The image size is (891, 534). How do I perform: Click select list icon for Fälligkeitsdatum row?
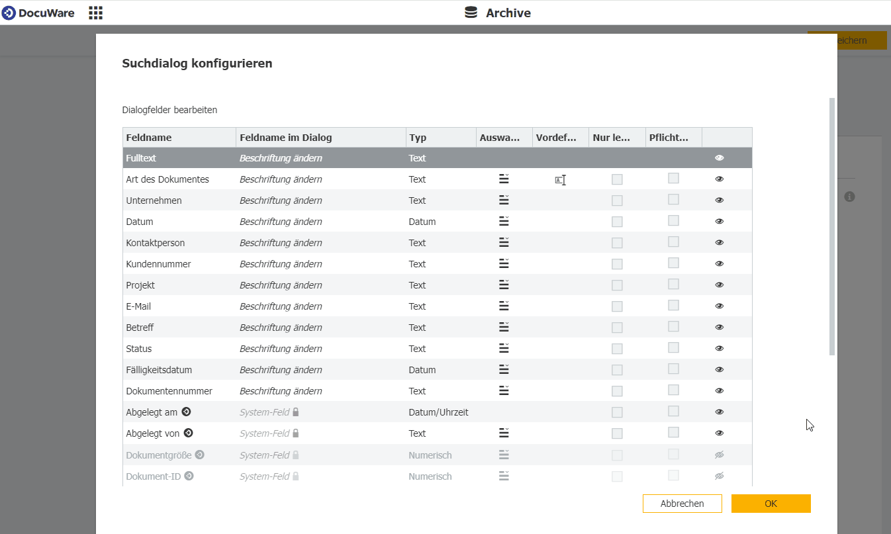click(x=504, y=370)
